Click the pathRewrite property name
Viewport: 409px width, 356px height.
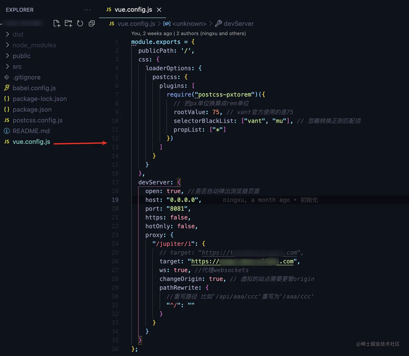[179, 288]
